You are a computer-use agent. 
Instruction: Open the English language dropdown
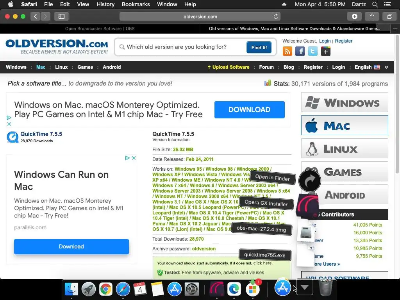[x=367, y=67]
